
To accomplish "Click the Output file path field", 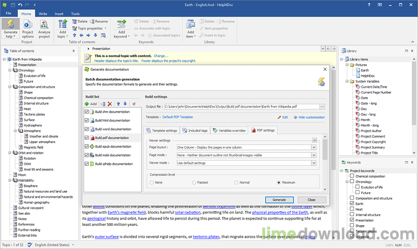I will pyautogui.click(x=241, y=106).
